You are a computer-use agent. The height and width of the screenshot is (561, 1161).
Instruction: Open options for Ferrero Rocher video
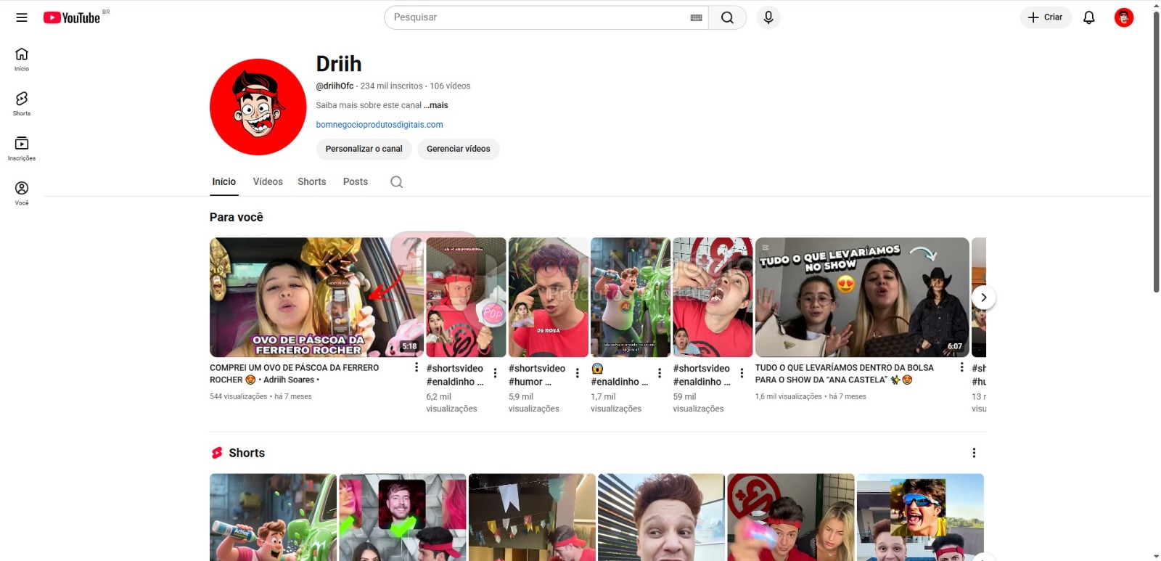(416, 367)
